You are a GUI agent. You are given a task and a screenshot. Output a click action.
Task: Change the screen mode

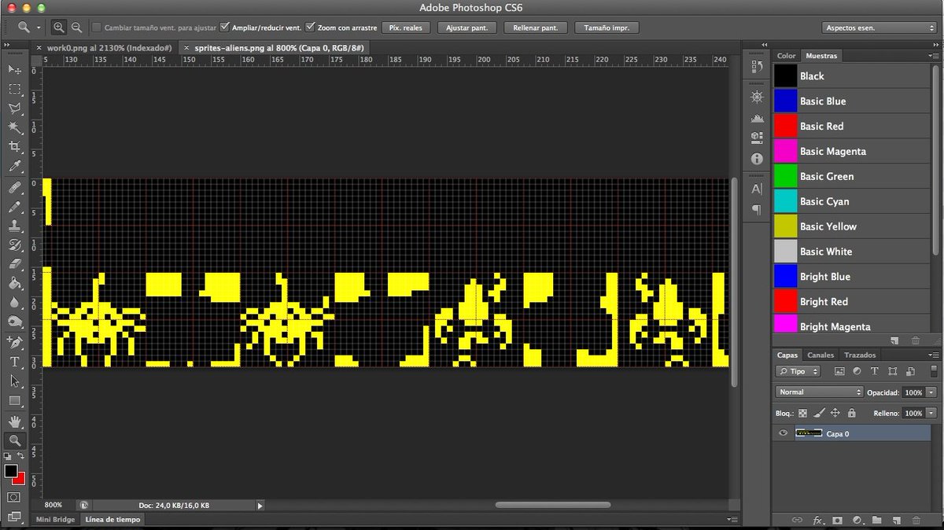[x=14, y=517]
